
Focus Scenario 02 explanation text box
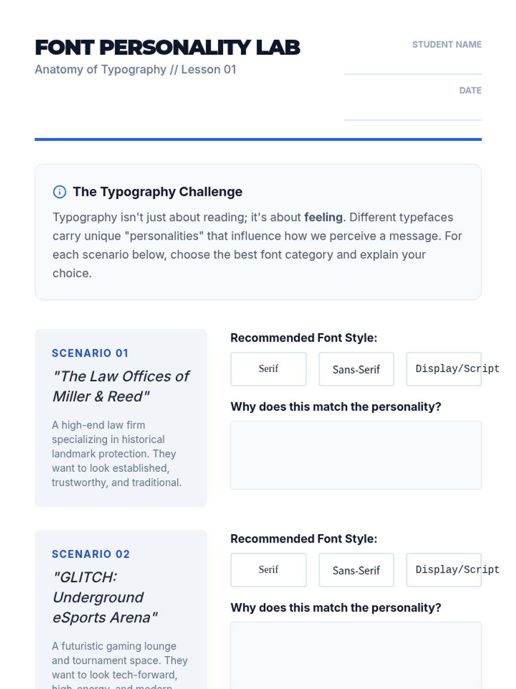pos(356,655)
